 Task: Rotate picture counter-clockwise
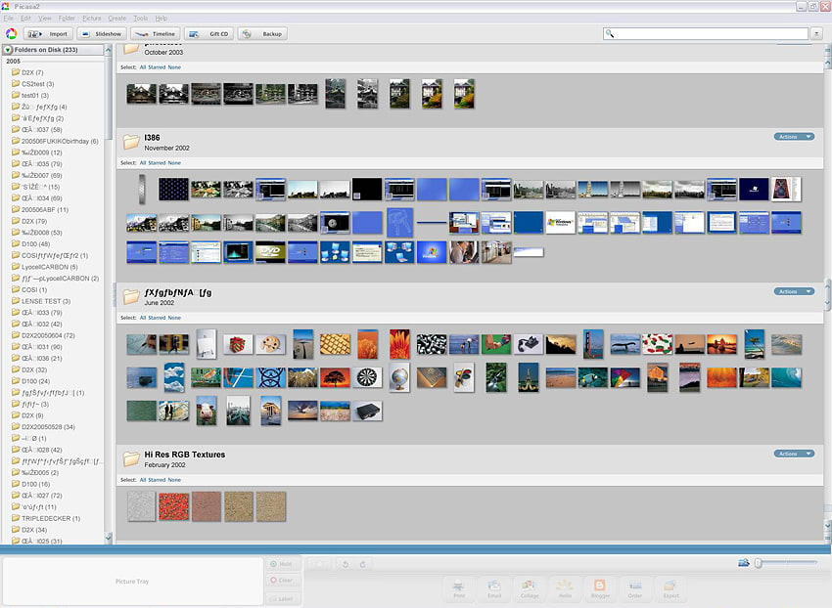346,565
